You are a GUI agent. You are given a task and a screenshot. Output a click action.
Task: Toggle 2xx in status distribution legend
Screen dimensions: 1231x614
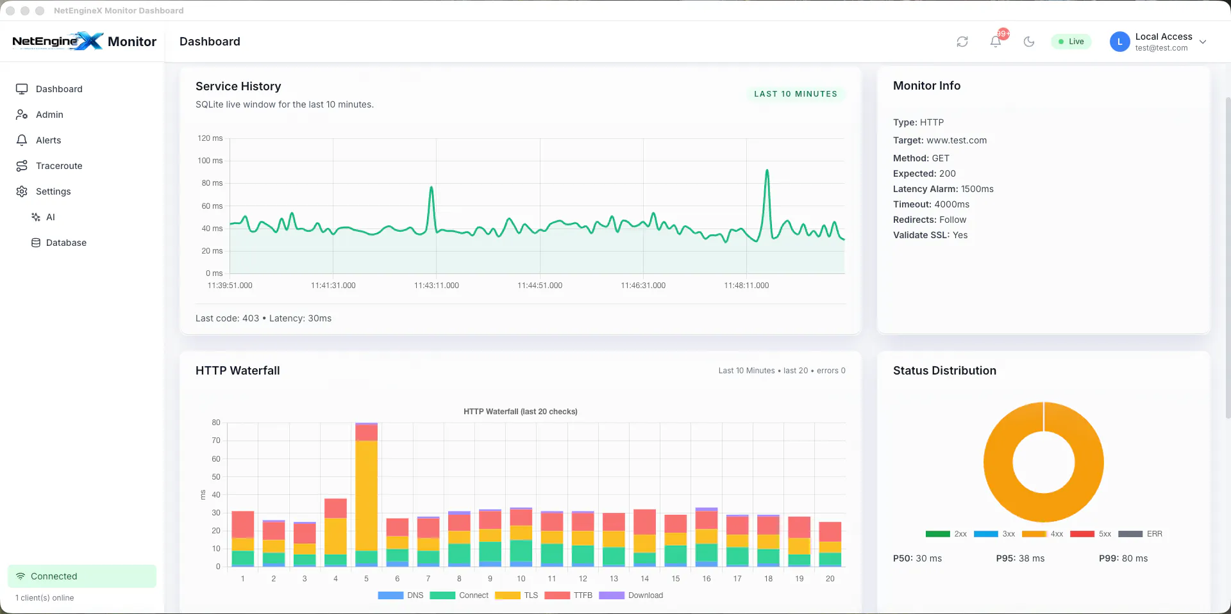[946, 534]
